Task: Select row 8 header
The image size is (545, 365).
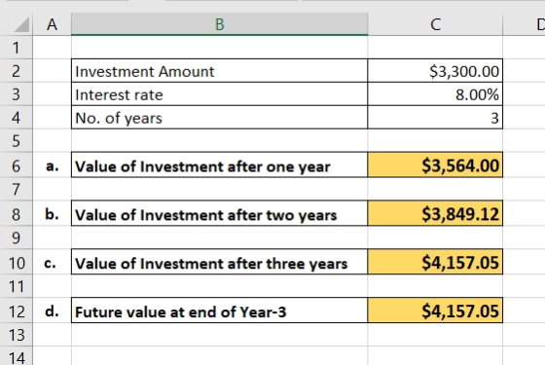Action: point(16,214)
